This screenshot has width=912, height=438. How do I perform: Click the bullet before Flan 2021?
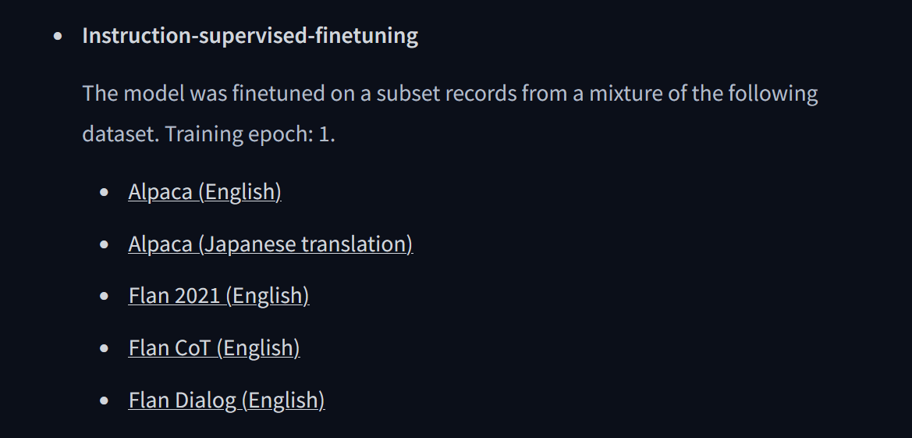click(x=104, y=297)
